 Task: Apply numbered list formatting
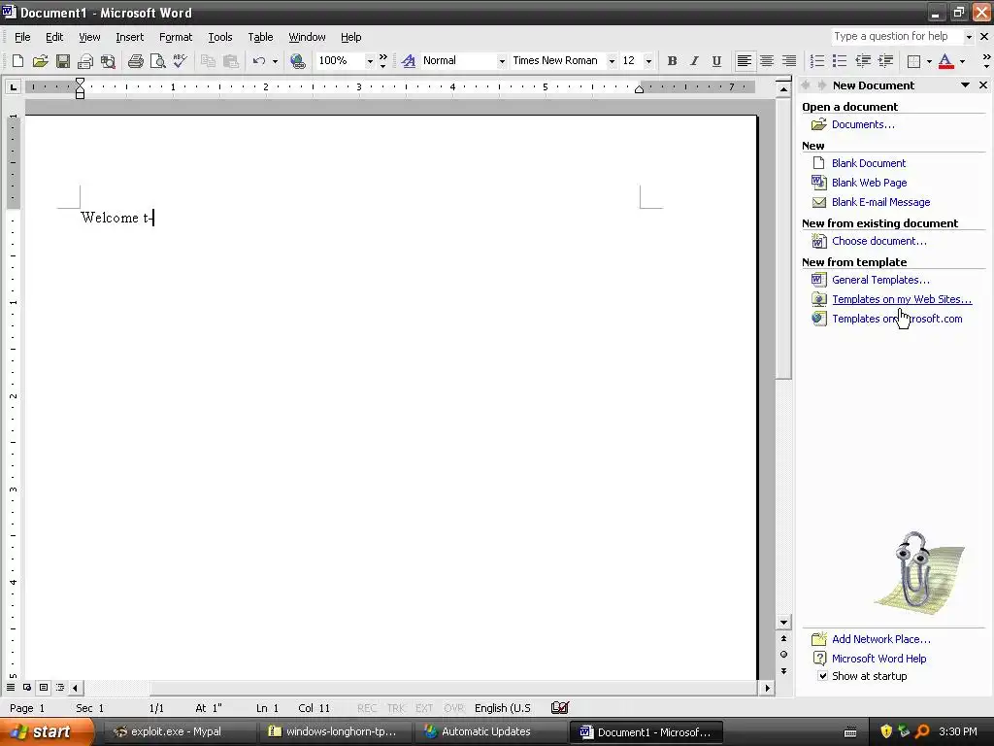[x=817, y=61]
